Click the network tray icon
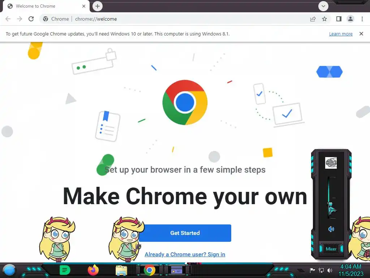Viewport: 370px width, 278px height. [321, 270]
